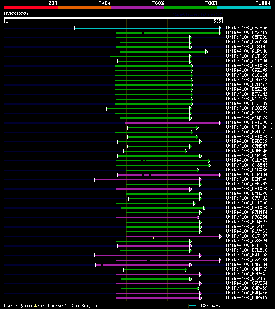Select the UniRef100_Q1CU24 entry
275x309 pixels.
pos(247,75)
